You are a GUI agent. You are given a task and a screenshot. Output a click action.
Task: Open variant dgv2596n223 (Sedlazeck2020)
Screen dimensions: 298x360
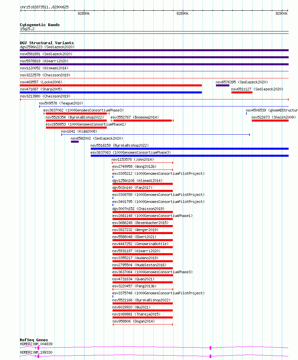pos(47,47)
